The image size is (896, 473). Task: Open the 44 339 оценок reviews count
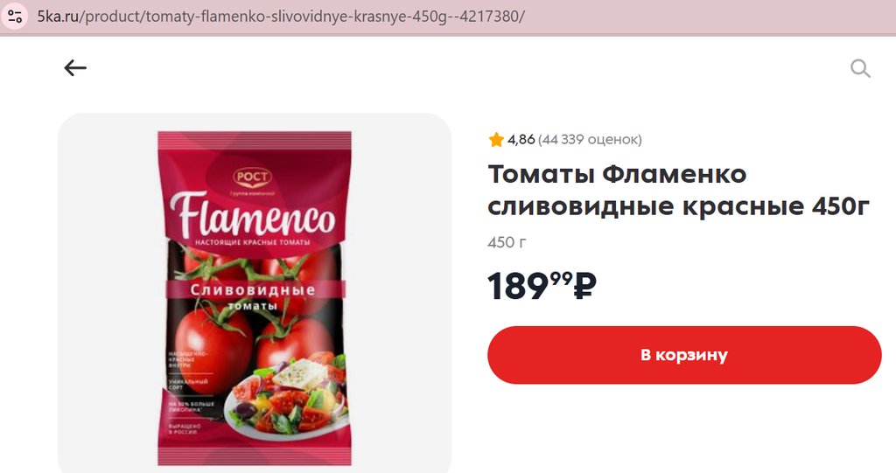(590, 139)
